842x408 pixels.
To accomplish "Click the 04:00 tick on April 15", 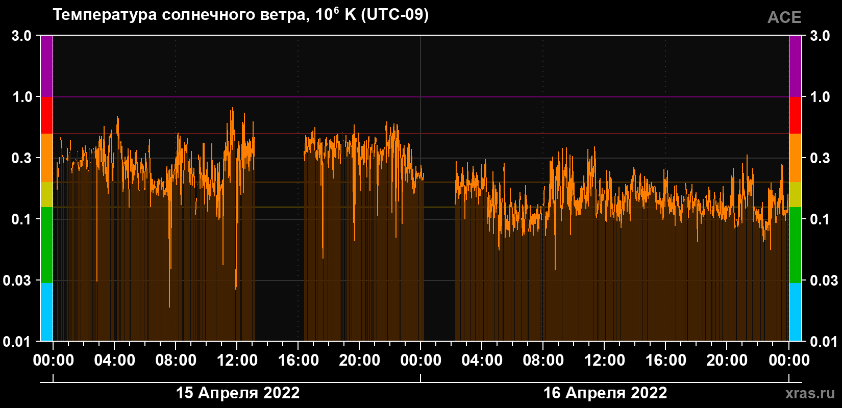I will 115,361.
